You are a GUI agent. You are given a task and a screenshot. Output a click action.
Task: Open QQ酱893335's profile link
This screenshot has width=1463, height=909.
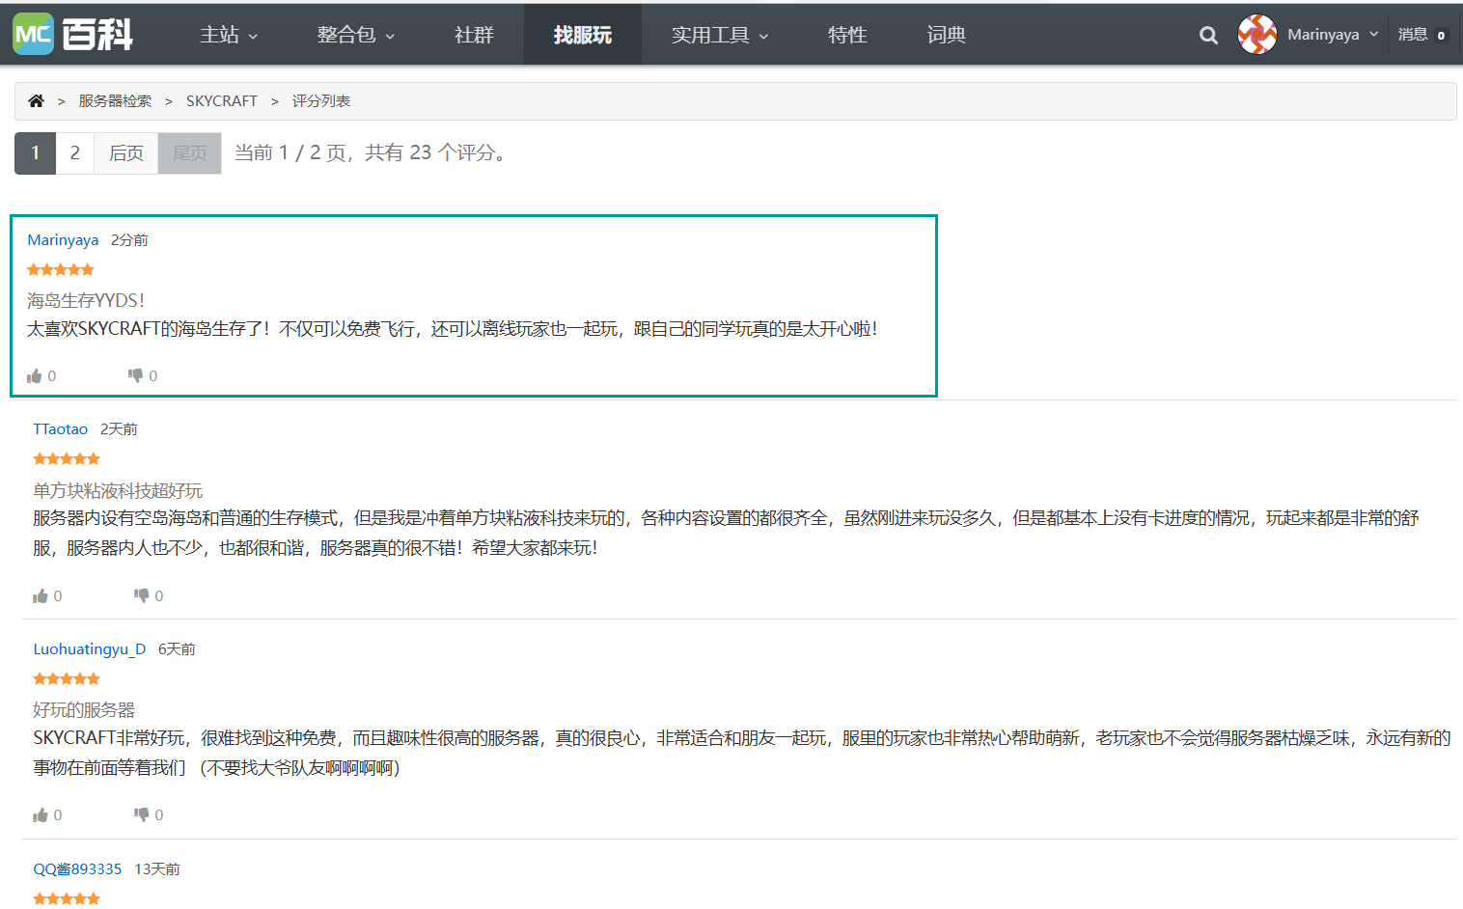coord(77,868)
